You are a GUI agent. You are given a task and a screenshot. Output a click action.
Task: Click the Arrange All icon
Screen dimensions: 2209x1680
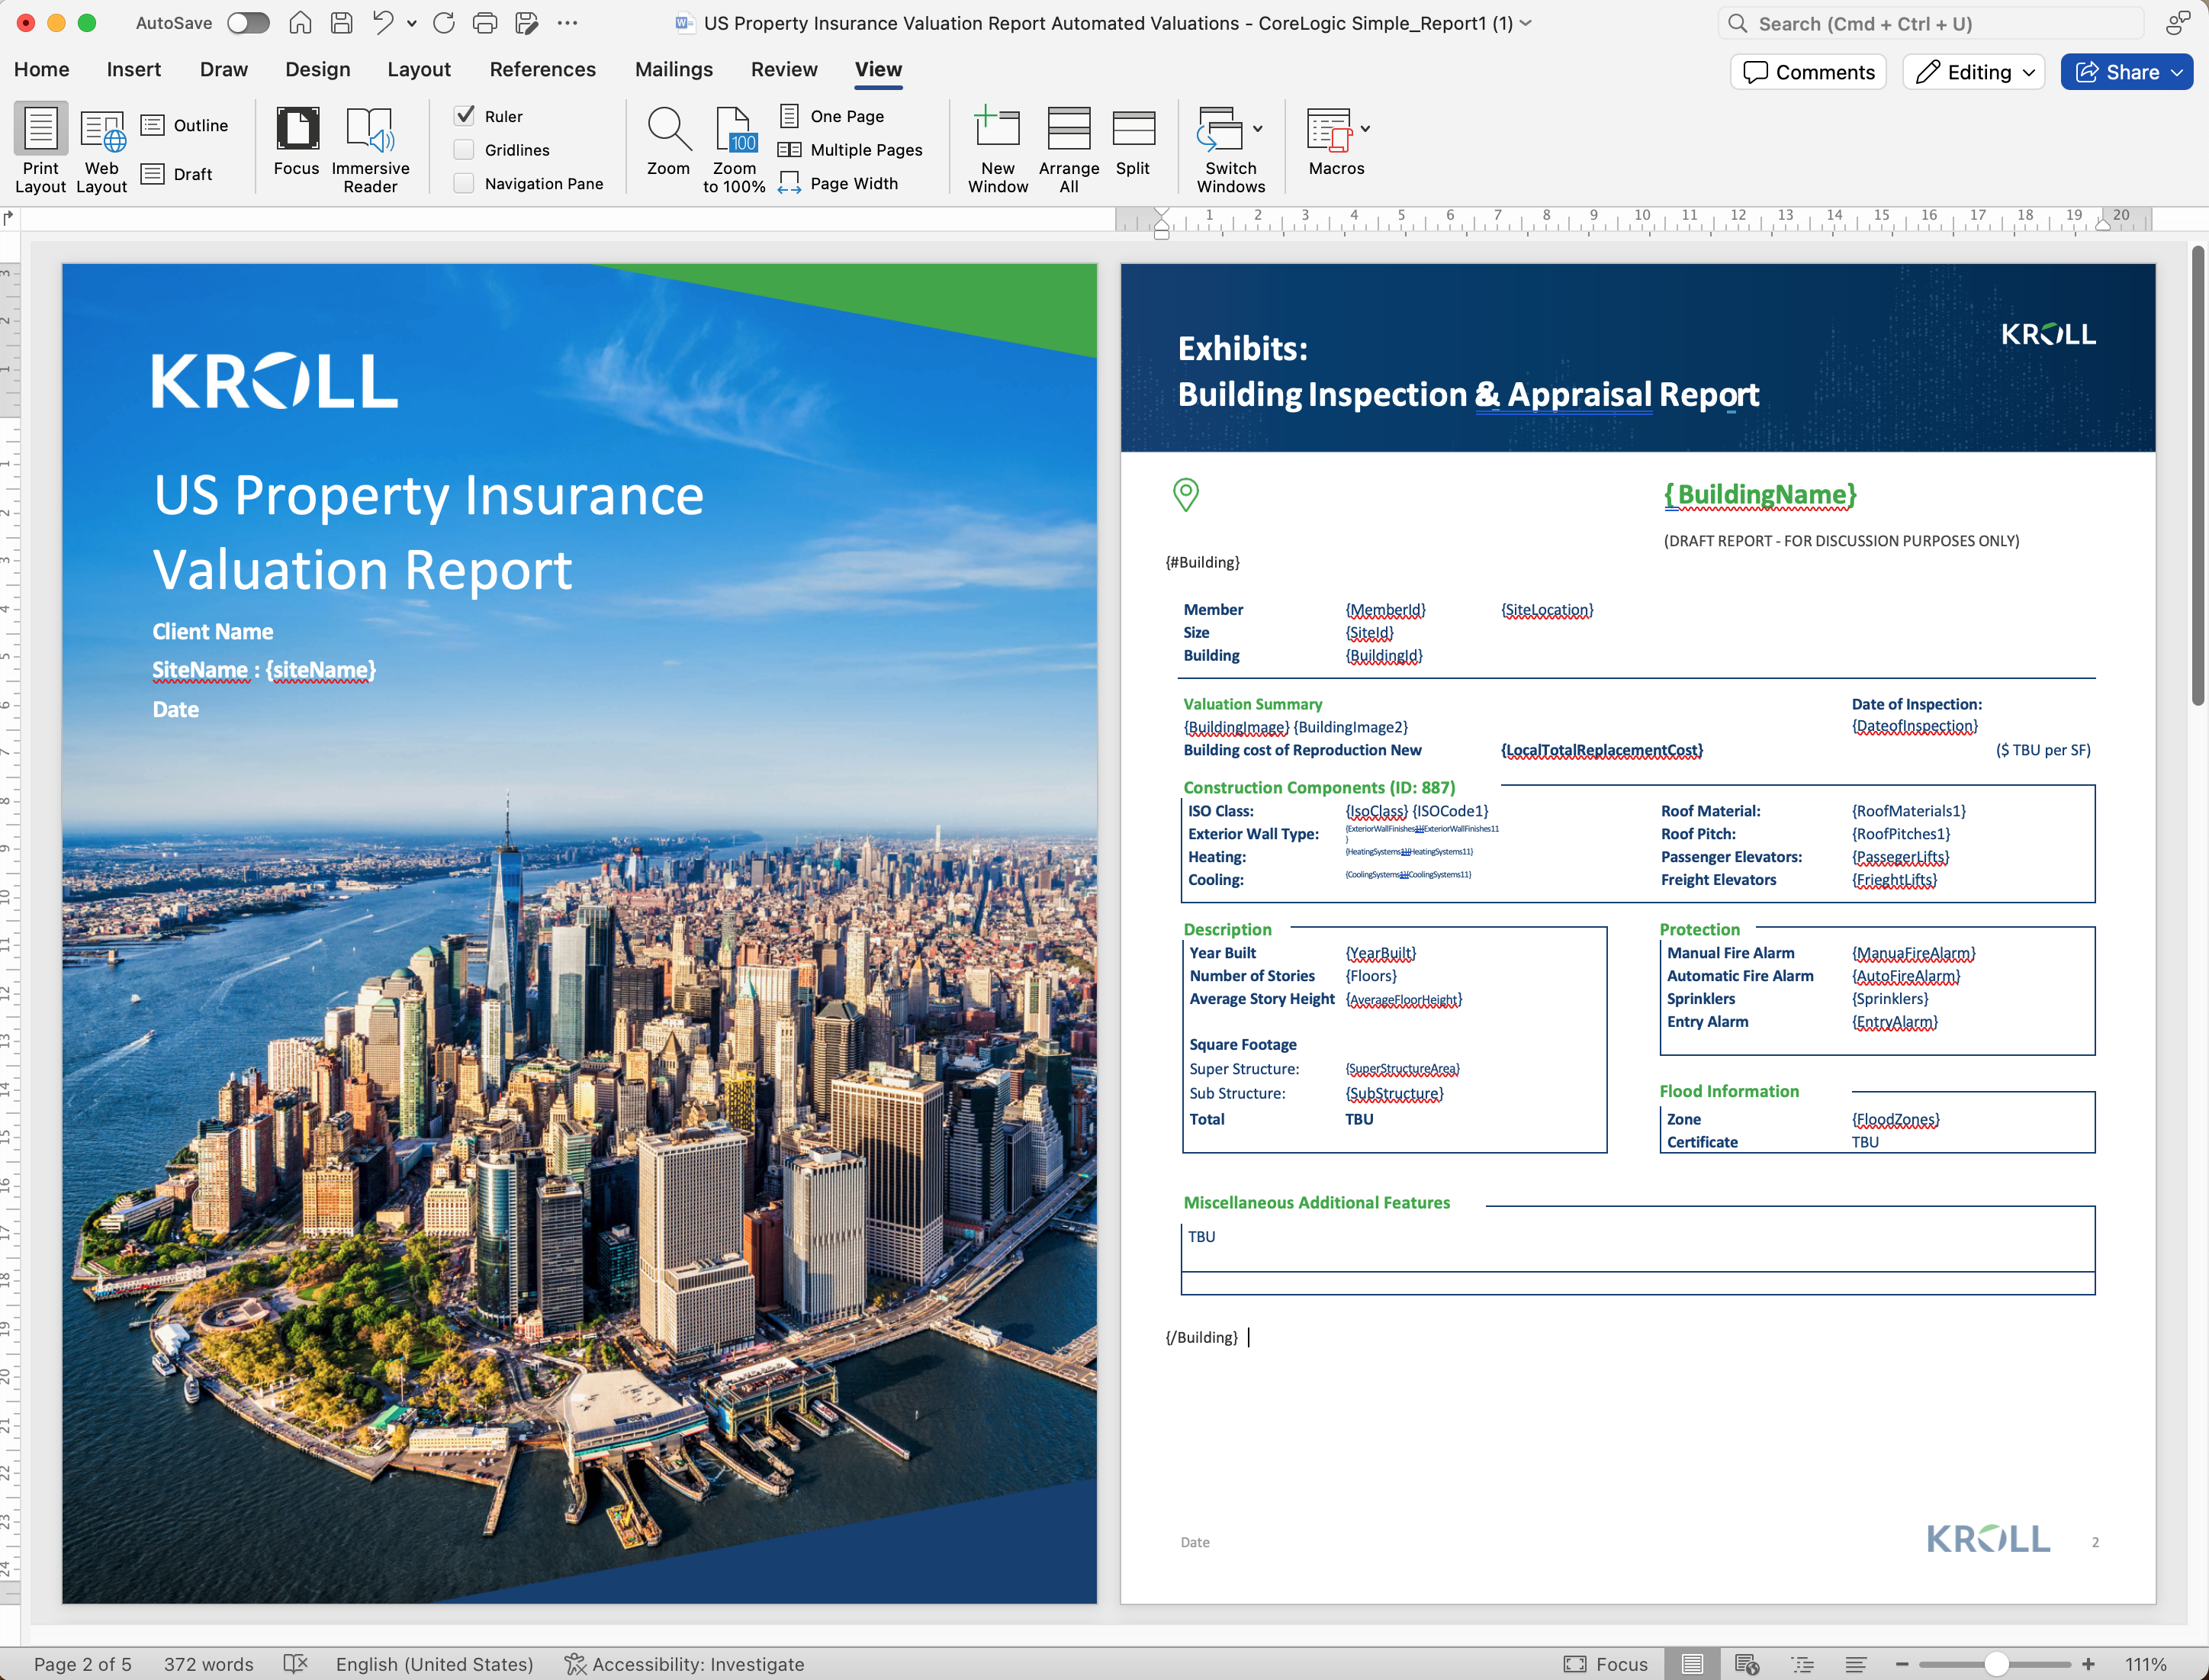coord(1069,130)
